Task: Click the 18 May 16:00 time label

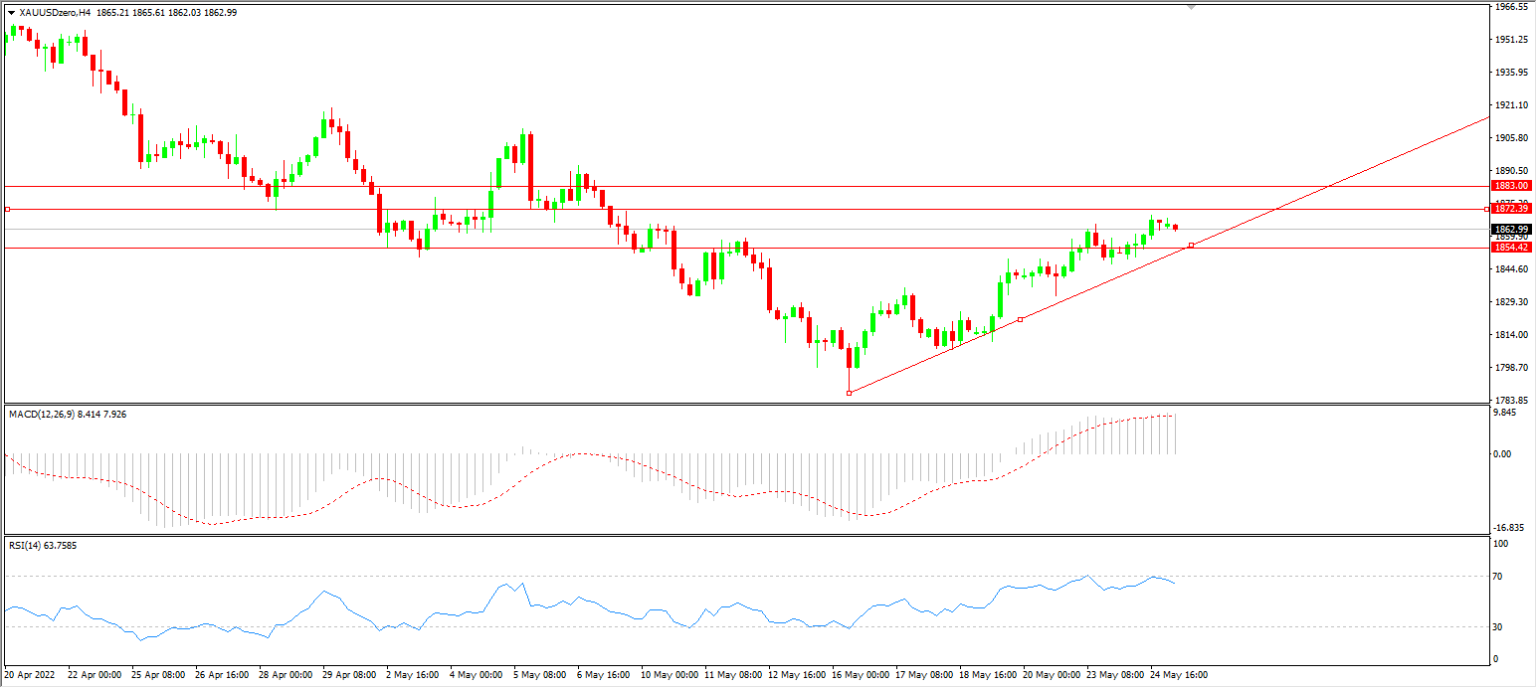Action: pyautogui.click(x=987, y=674)
